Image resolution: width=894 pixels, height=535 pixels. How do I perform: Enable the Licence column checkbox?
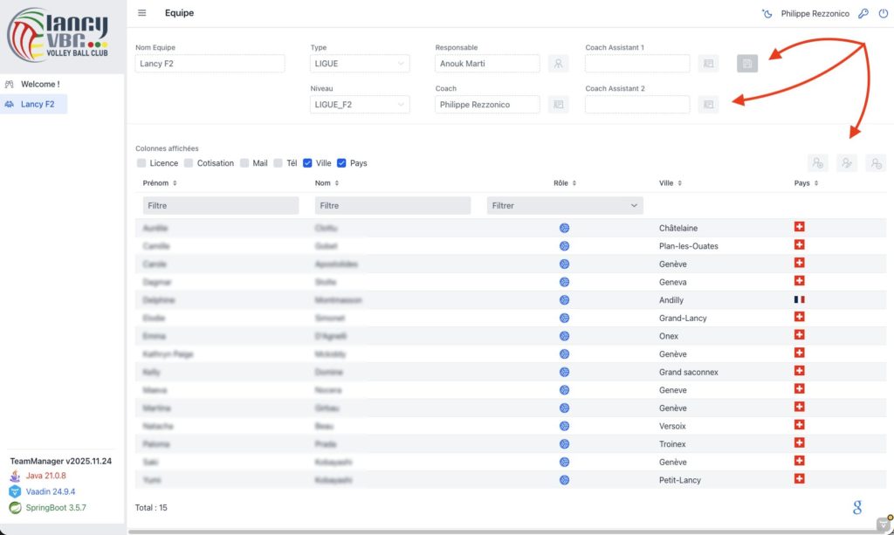(x=141, y=163)
